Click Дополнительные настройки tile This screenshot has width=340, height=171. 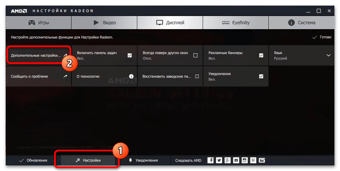[35, 55]
